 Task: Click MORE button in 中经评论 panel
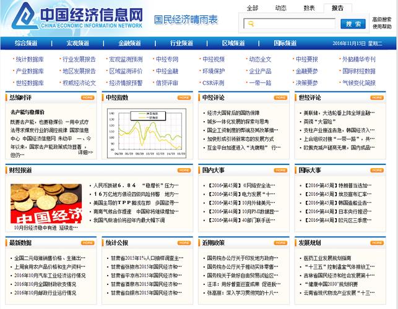coord(280,98)
